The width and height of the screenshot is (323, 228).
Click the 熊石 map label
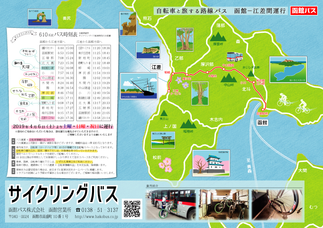(x=147, y=18)
